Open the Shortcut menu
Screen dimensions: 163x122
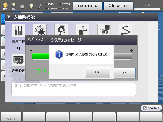pyautogui.click(x=151, y=108)
